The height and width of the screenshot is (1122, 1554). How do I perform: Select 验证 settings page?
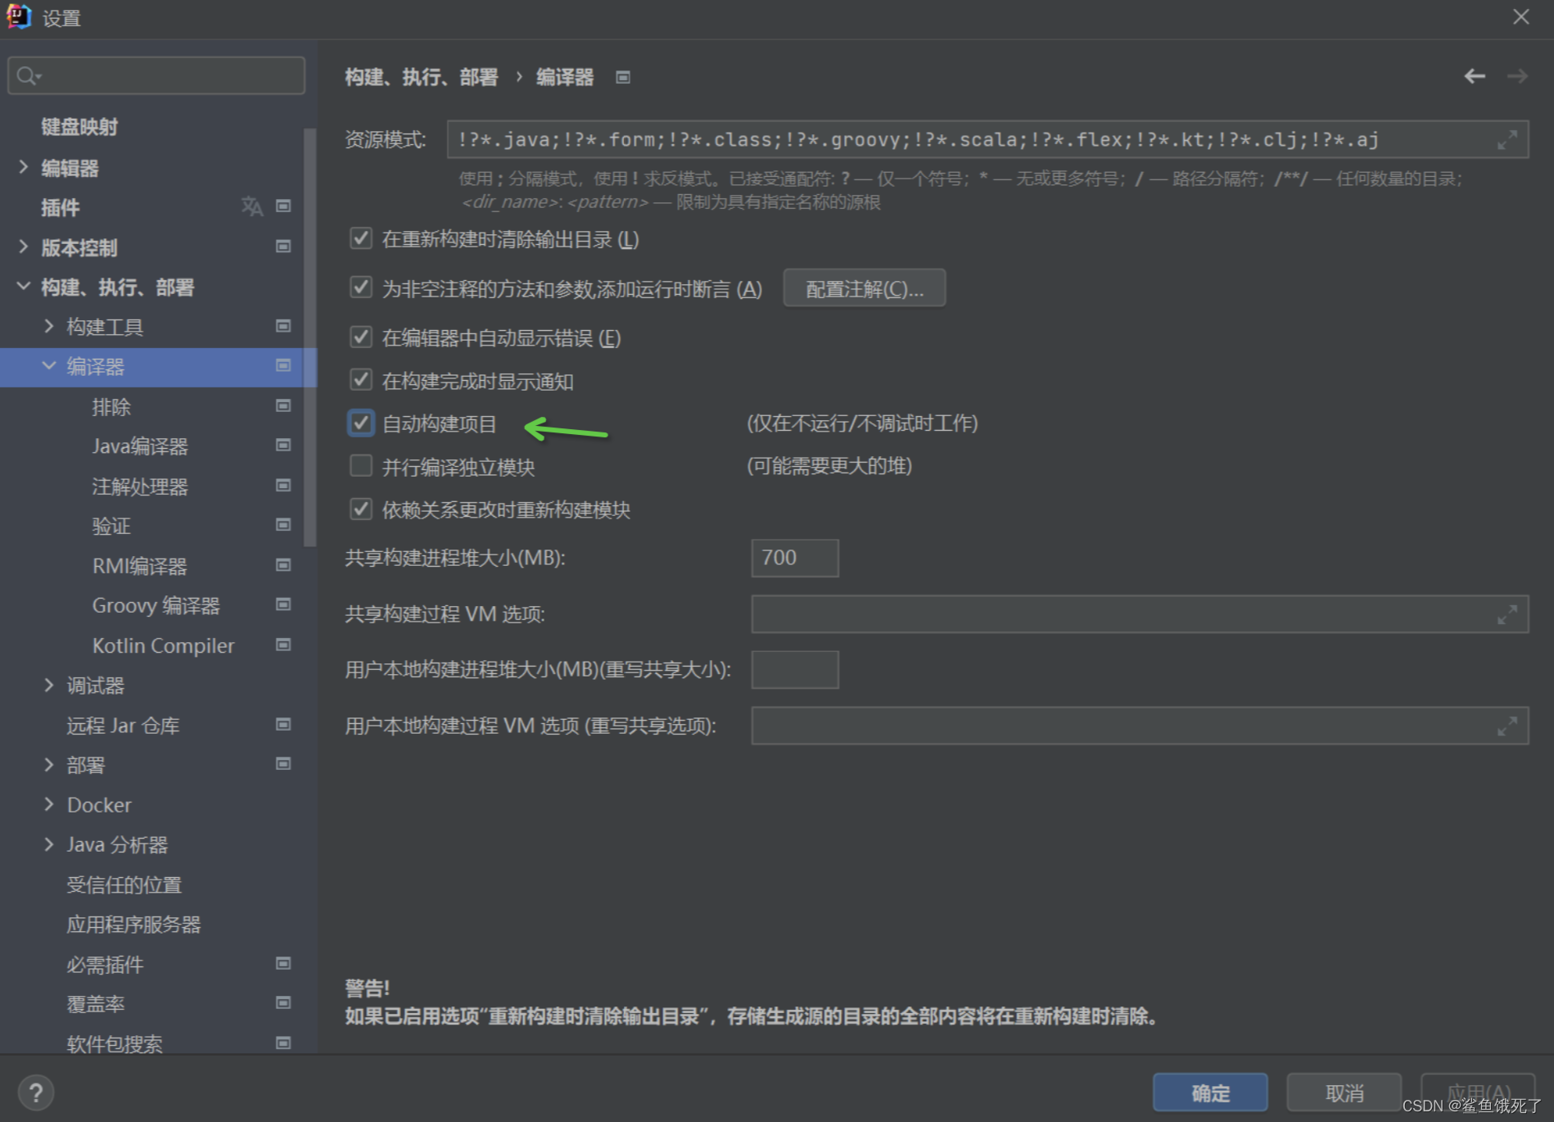click(111, 526)
